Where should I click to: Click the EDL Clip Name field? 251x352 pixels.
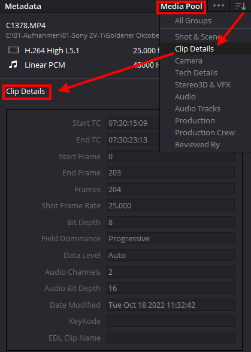click(x=171, y=338)
